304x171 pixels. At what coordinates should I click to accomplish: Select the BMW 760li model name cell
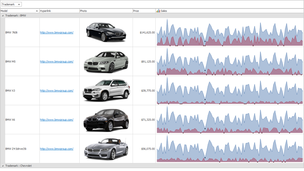tap(22, 32)
